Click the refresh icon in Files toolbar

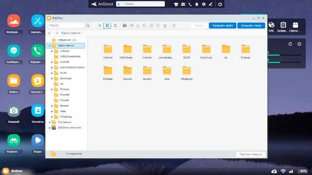pyautogui.click(x=116, y=26)
